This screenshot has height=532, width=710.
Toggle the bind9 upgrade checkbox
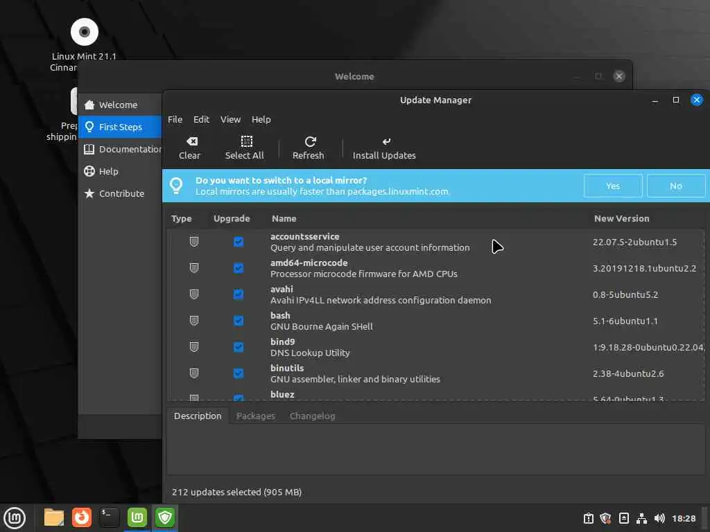click(239, 347)
